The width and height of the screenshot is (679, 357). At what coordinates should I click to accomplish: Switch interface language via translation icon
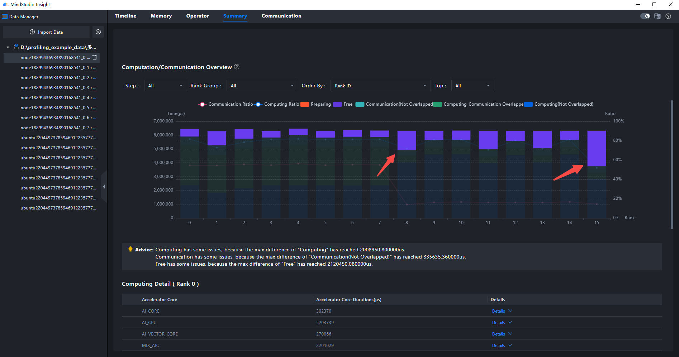(x=657, y=16)
